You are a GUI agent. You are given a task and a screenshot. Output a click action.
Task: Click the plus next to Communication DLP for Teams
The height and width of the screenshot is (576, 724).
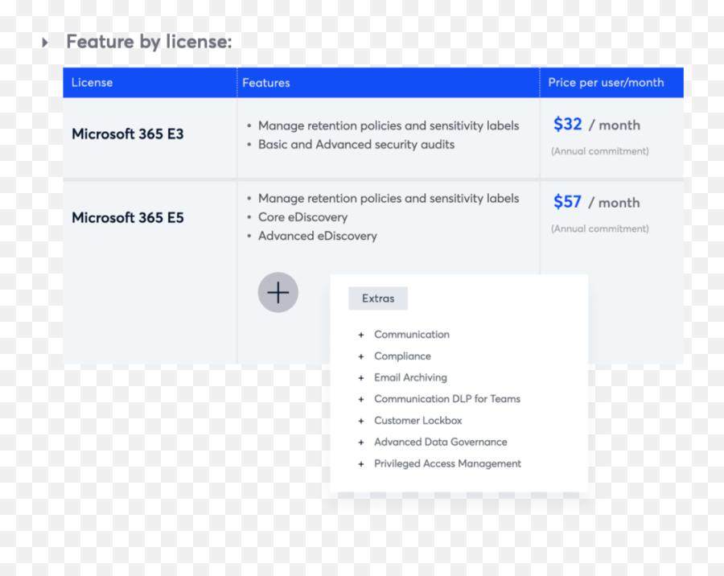click(x=360, y=399)
